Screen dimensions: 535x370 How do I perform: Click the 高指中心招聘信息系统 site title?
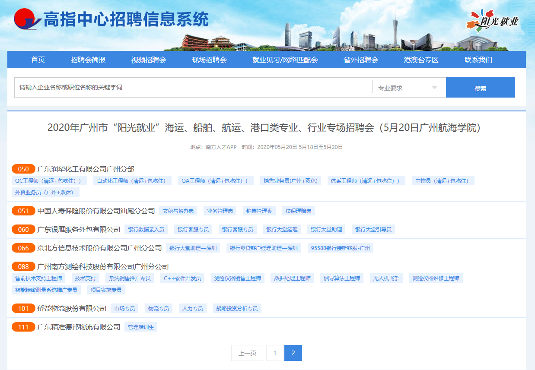point(126,19)
